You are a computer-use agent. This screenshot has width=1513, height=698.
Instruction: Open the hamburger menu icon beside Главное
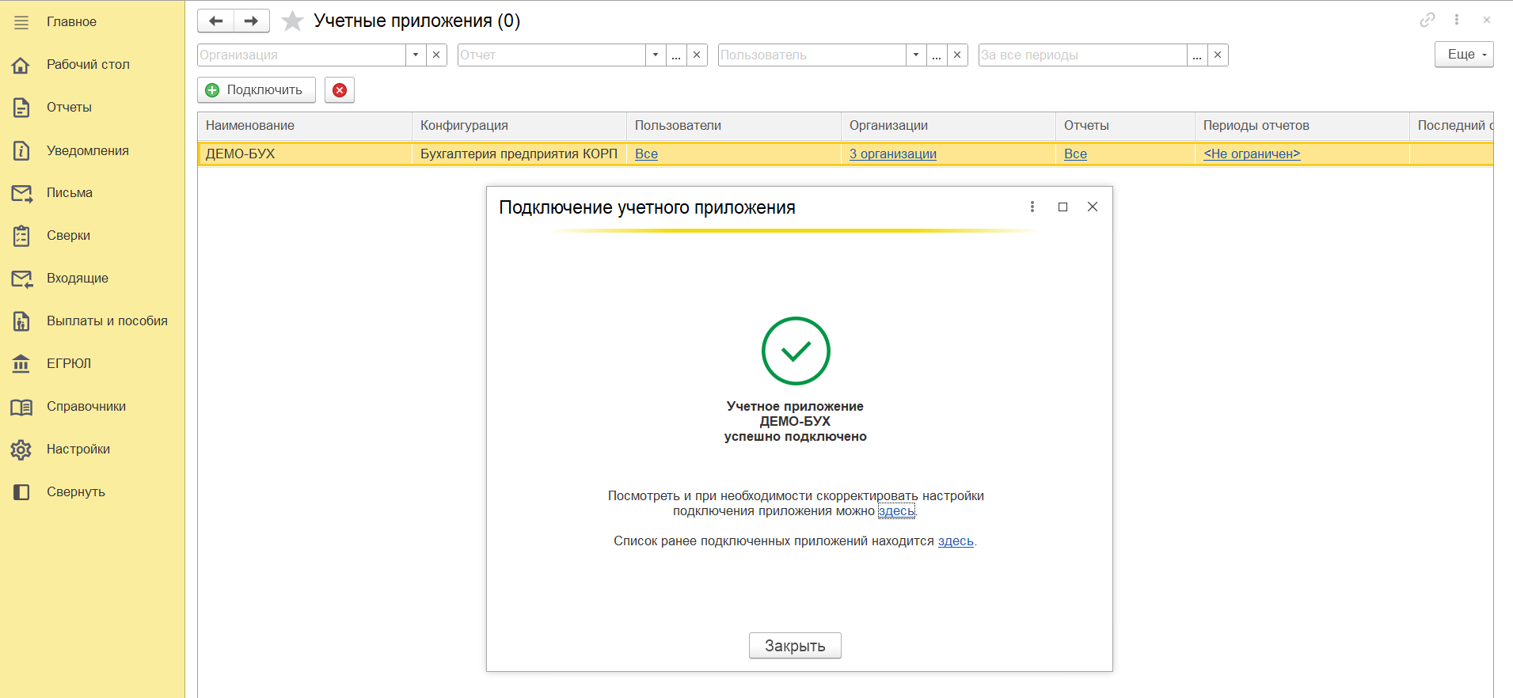coord(21,22)
